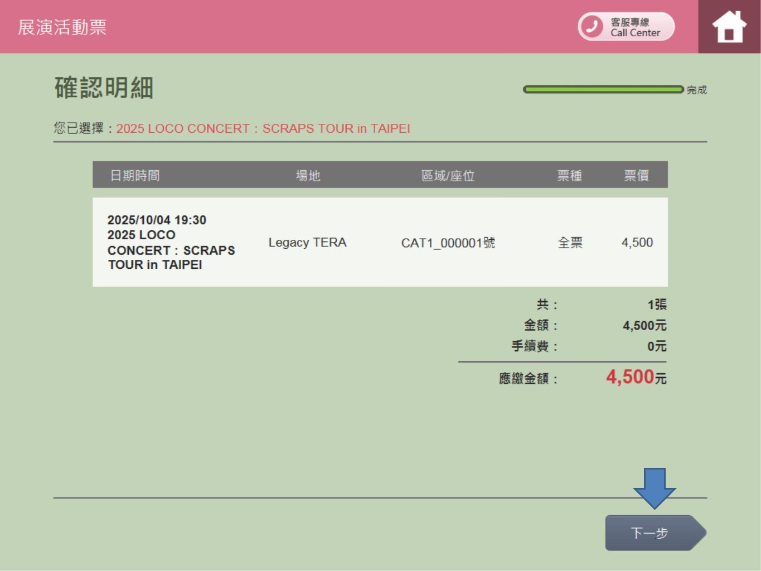Select the 展演活動票 header title
Screen dimensions: 761x571
click(x=62, y=27)
